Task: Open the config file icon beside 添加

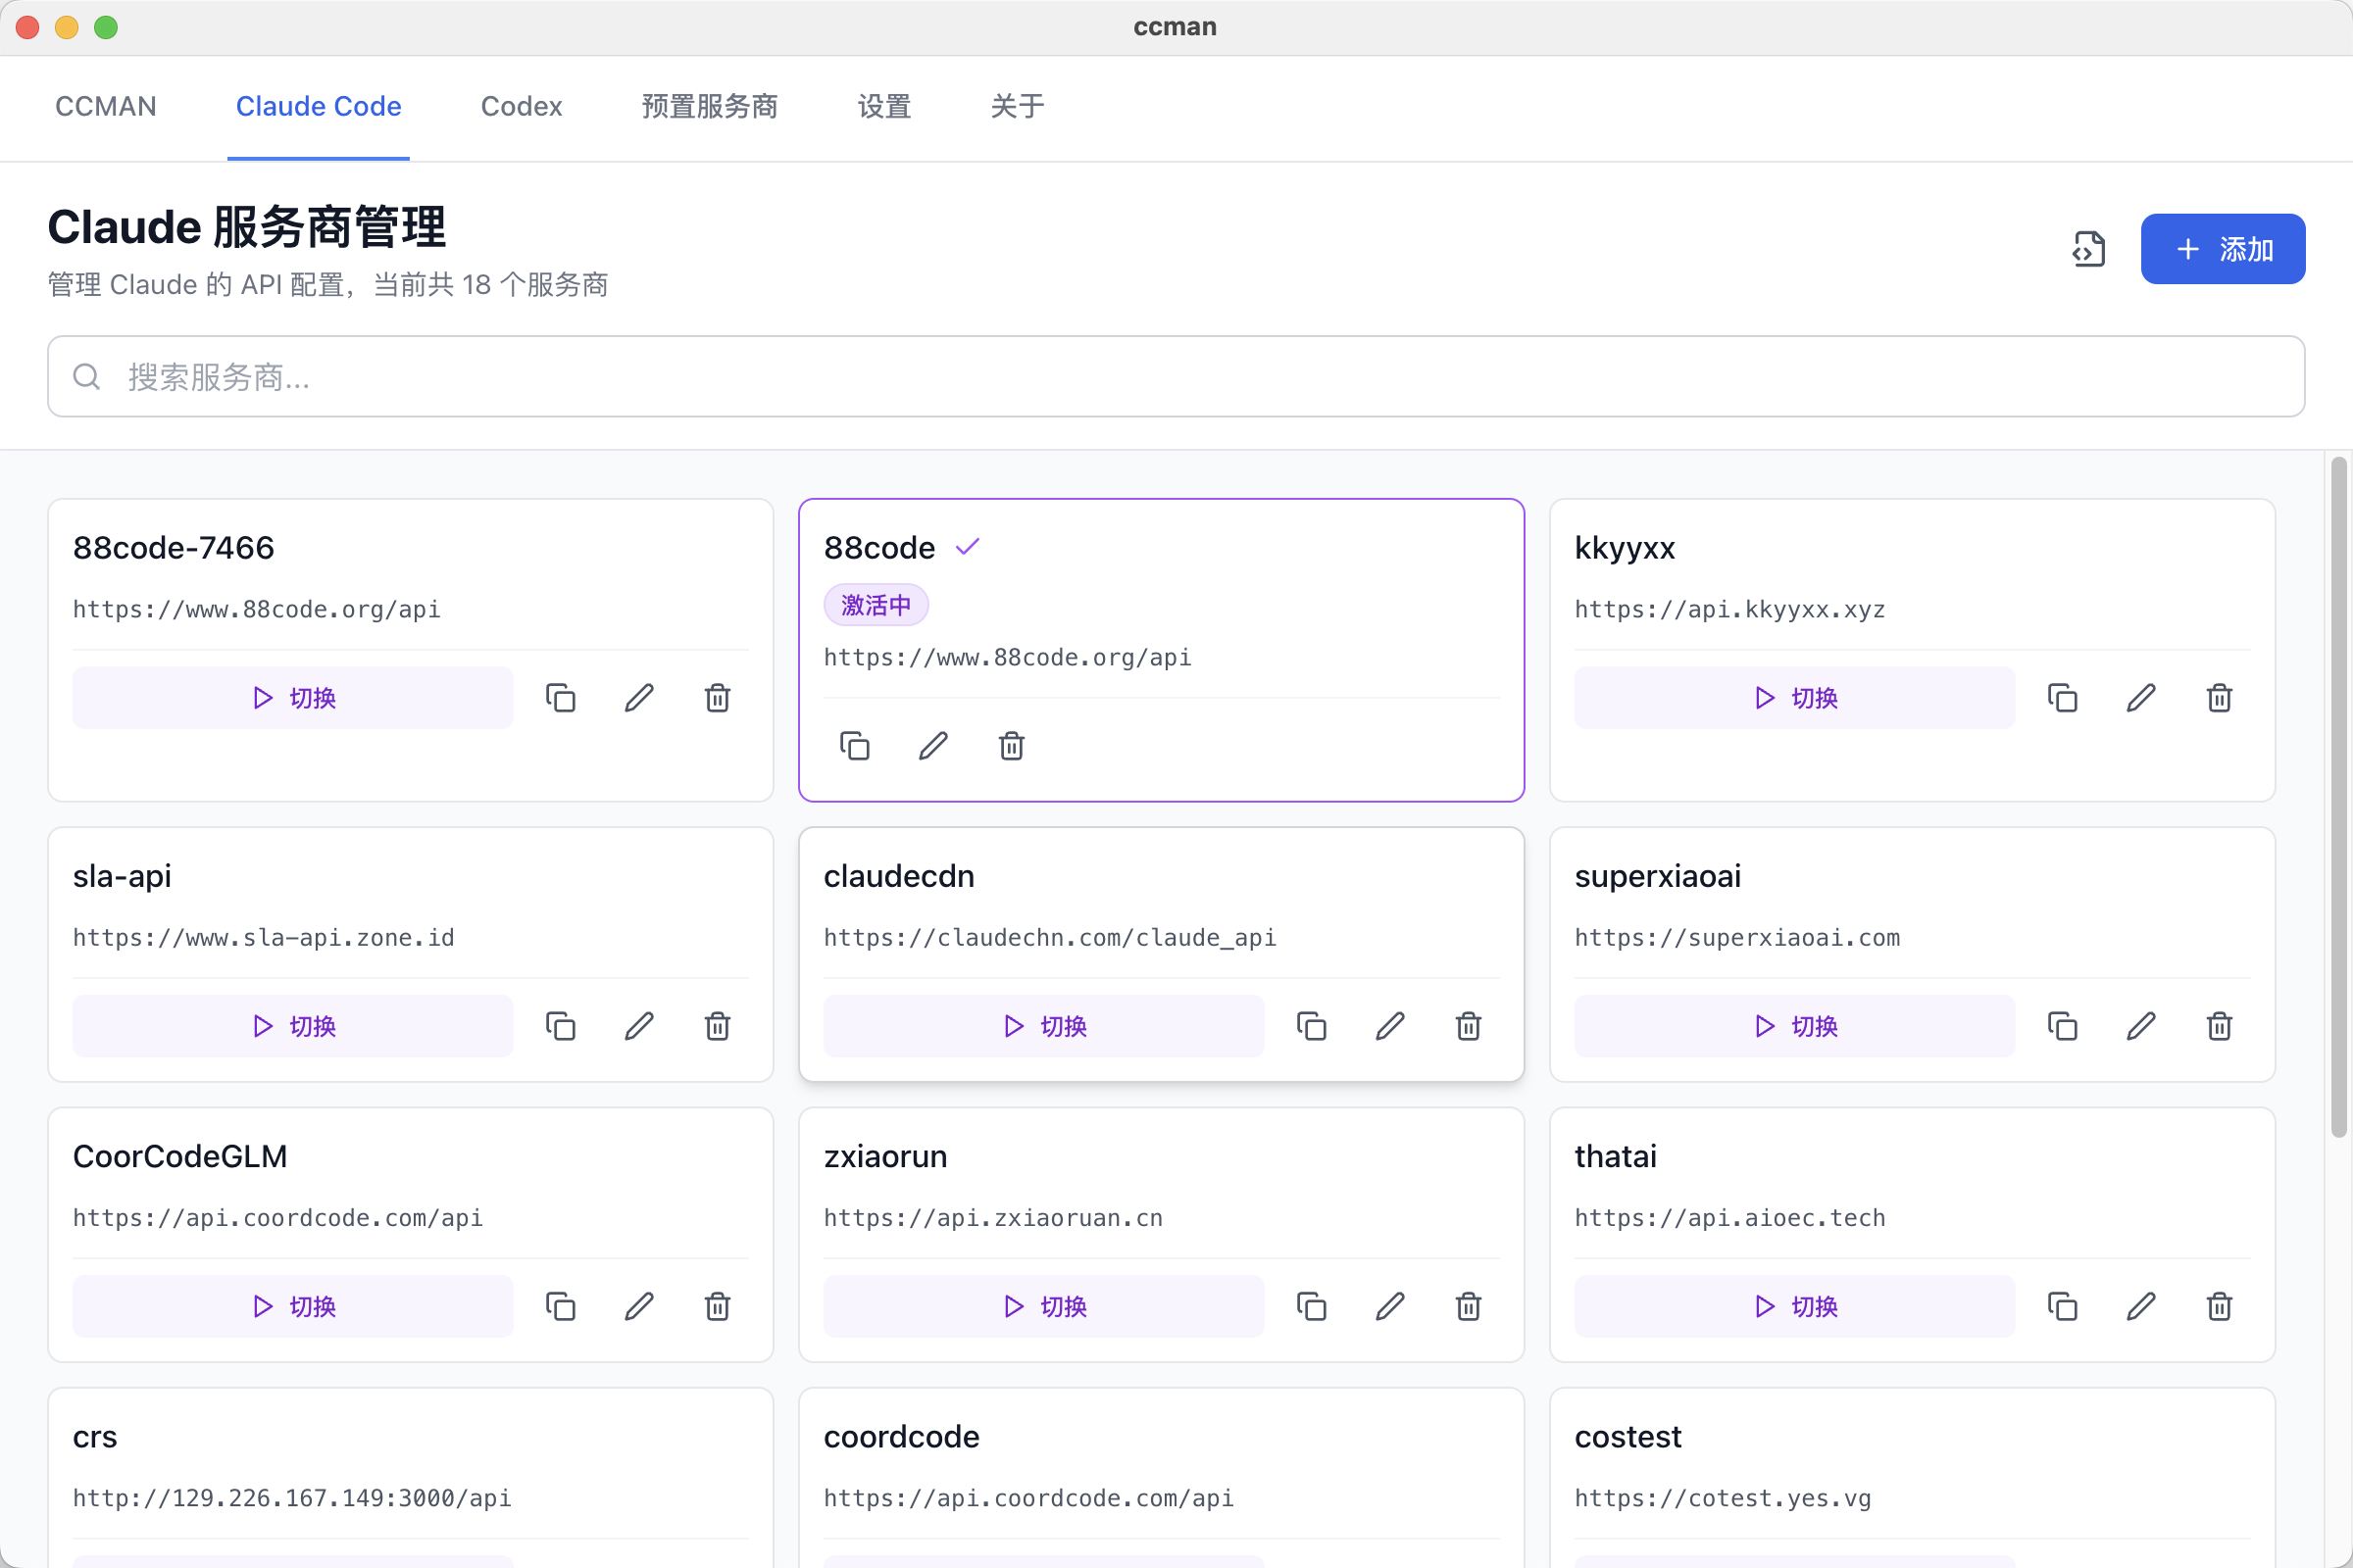Action: point(2088,249)
